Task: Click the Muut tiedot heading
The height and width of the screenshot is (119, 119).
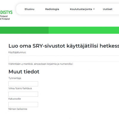Action: (24, 72)
